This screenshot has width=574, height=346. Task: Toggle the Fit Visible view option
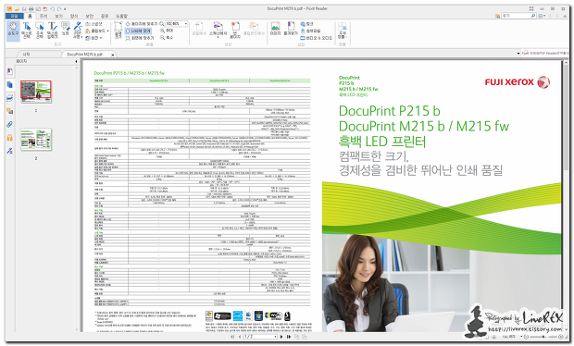[x=140, y=38]
